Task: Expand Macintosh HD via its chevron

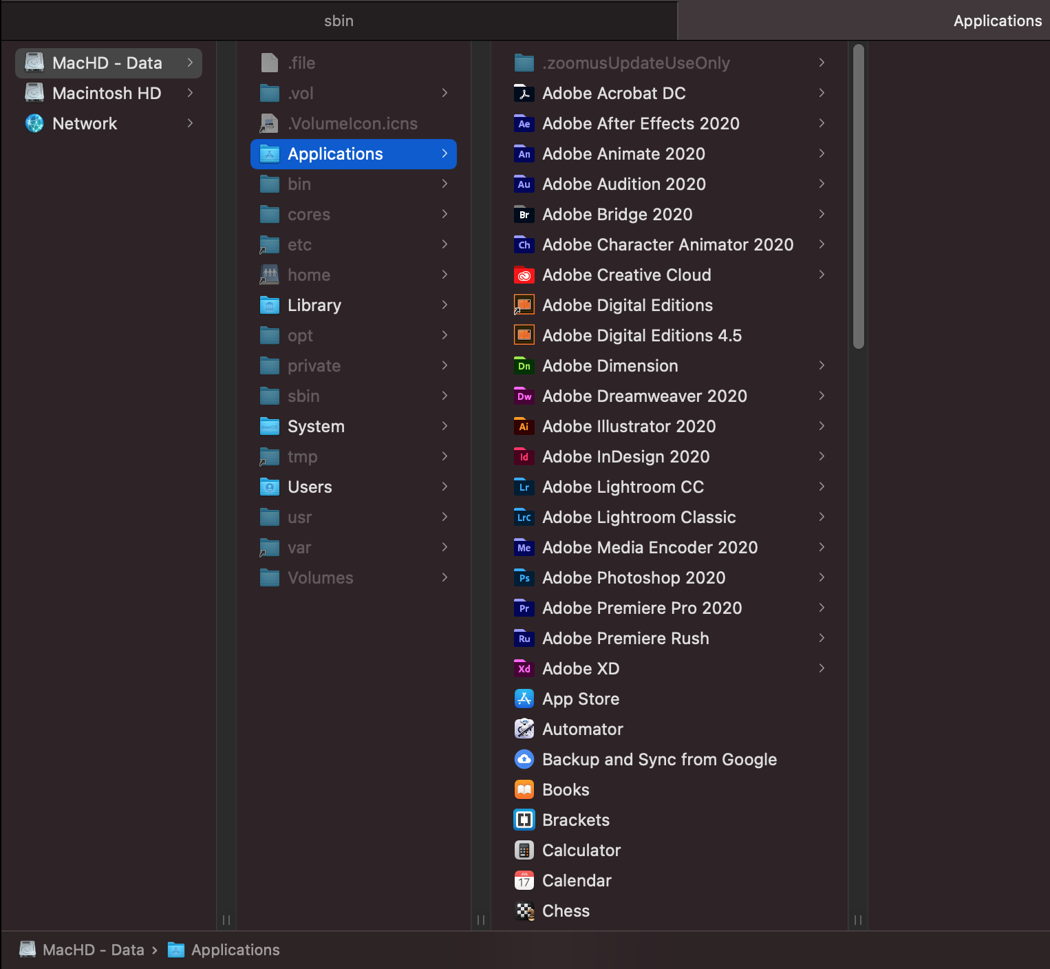Action: click(x=191, y=93)
